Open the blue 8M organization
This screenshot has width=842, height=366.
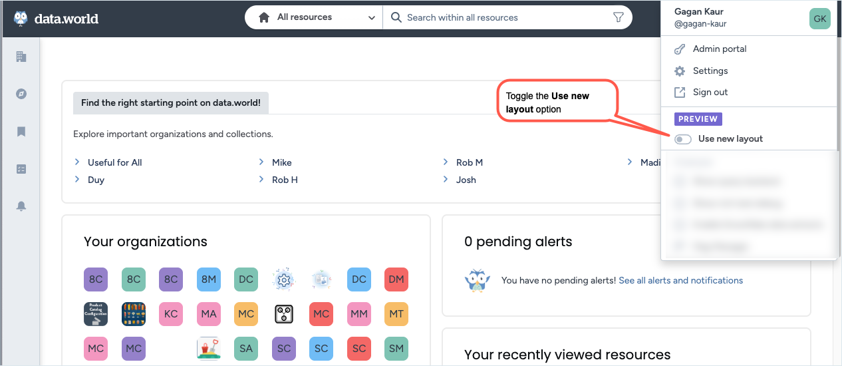(209, 279)
